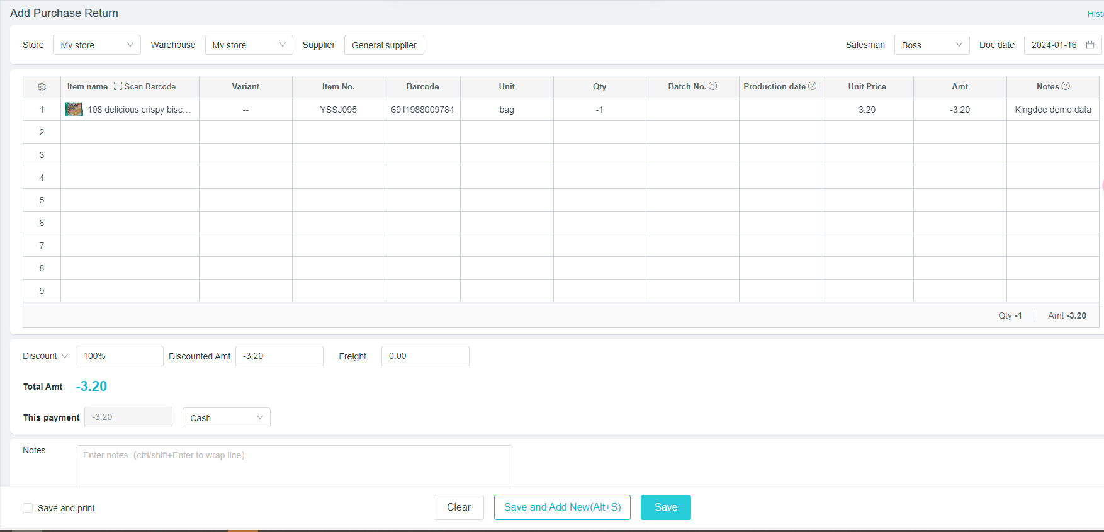This screenshot has width=1104, height=532.
Task: Click Production date help icon
Action: point(813,86)
